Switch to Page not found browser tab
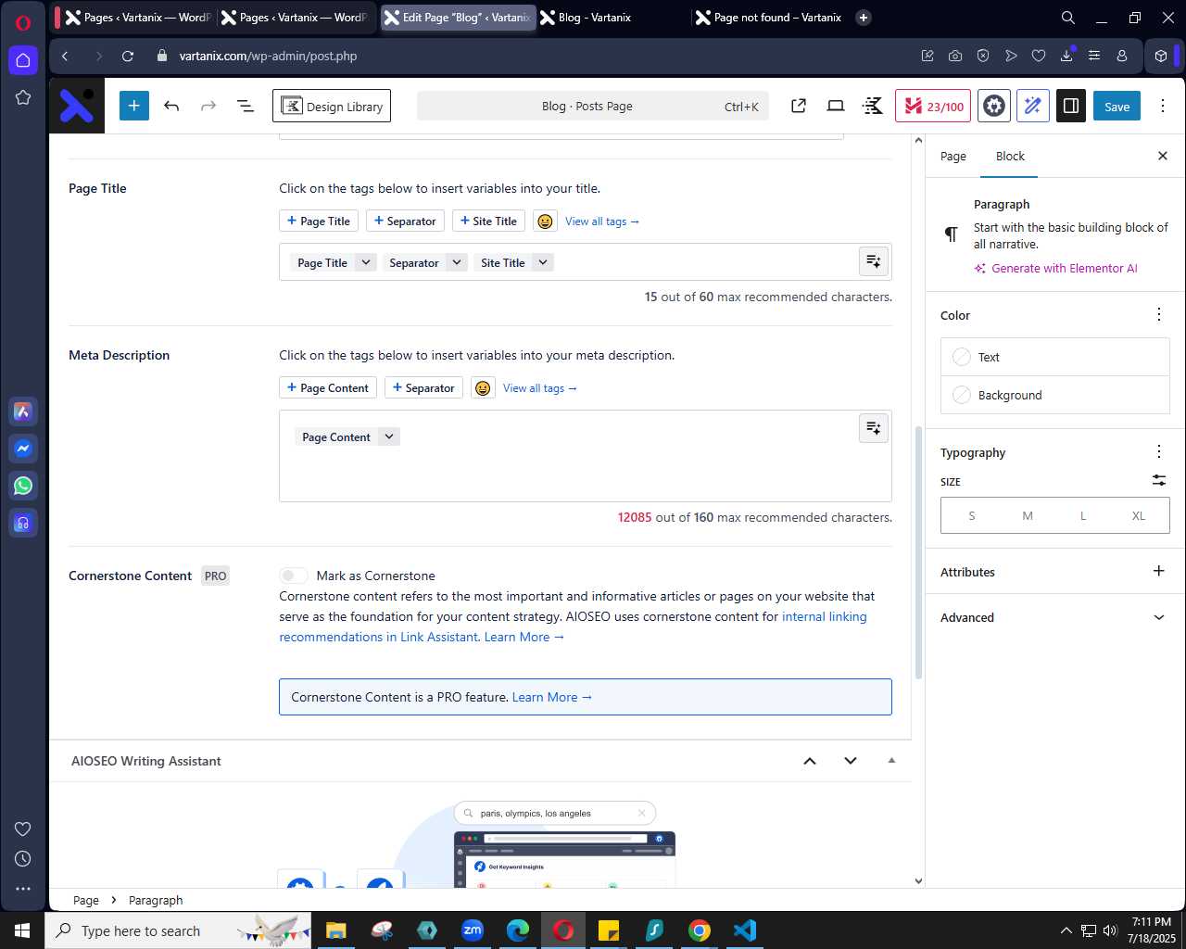1186x949 pixels. click(x=770, y=17)
